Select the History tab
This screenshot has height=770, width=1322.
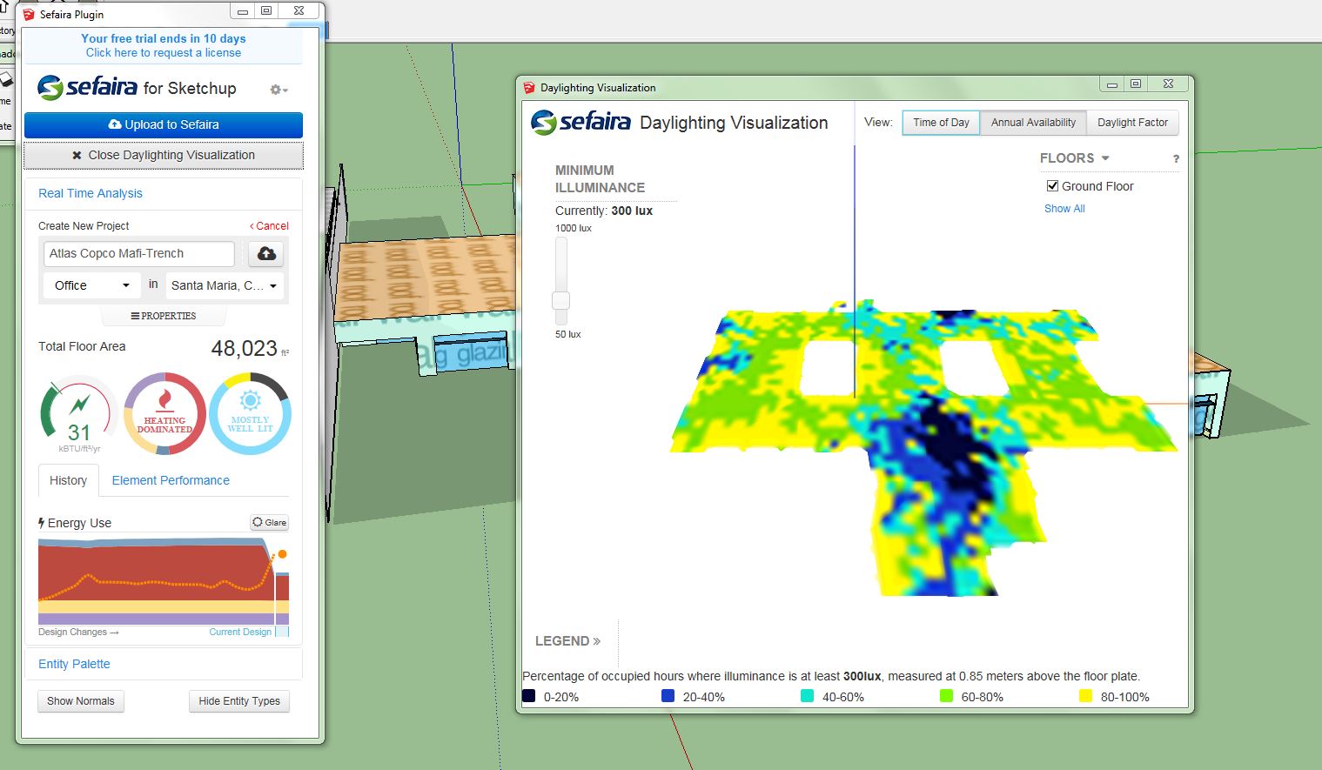[x=68, y=480]
